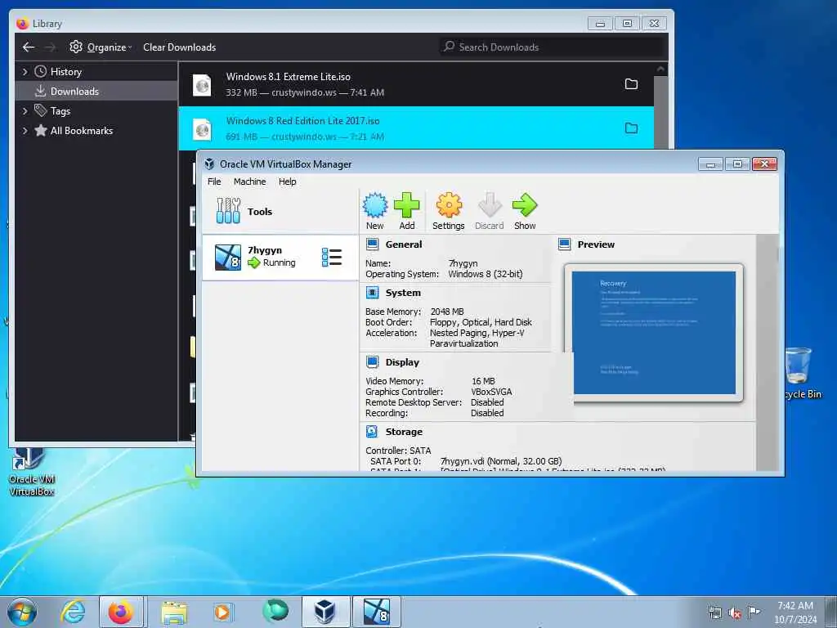Click the VM Preview thumbnail
This screenshot has height=628, width=837.
tap(654, 333)
